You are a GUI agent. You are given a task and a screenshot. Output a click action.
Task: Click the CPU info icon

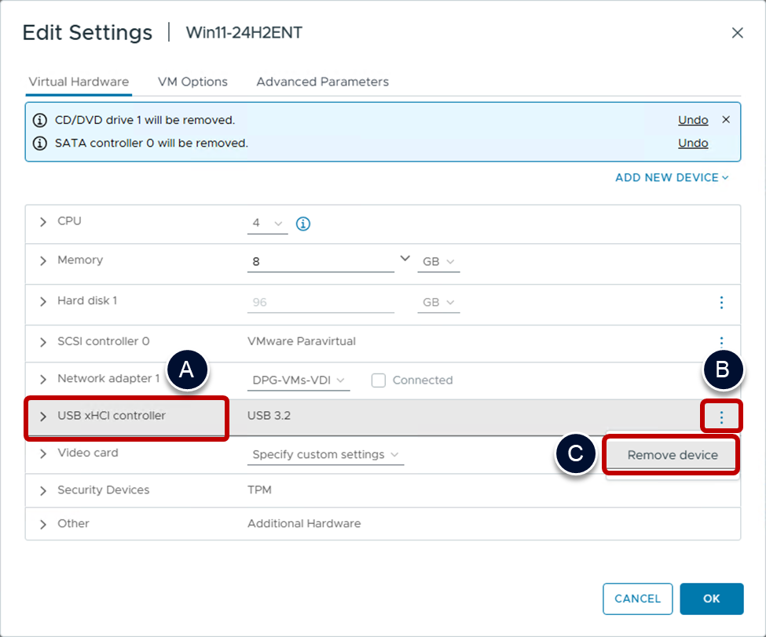pyautogui.click(x=303, y=224)
